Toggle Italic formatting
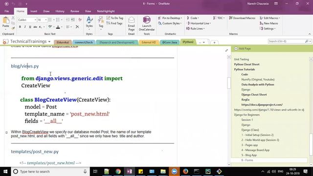The image size is (313, 176). (25, 27)
